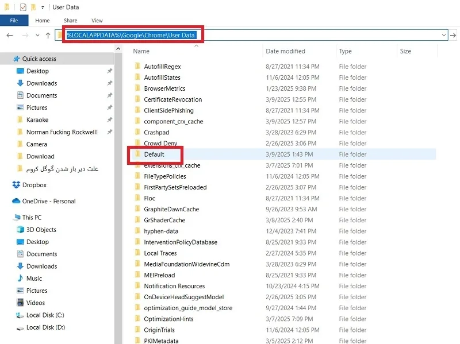
Task: Select the BrowserMetrics folder
Action: 164,89
